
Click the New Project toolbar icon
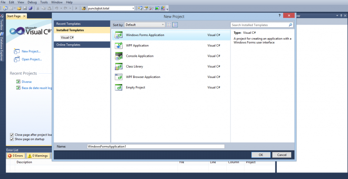[x=5, y=8]
